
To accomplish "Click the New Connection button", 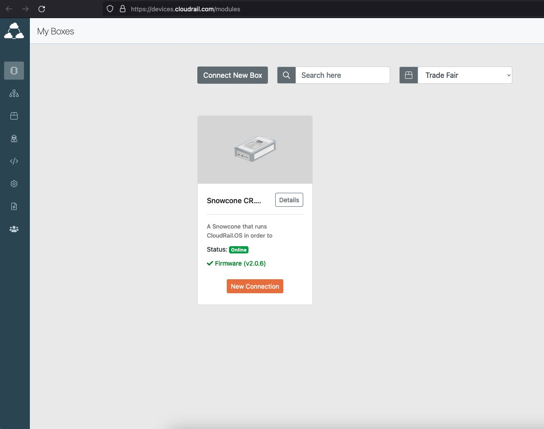I will [x=255, y=286].
